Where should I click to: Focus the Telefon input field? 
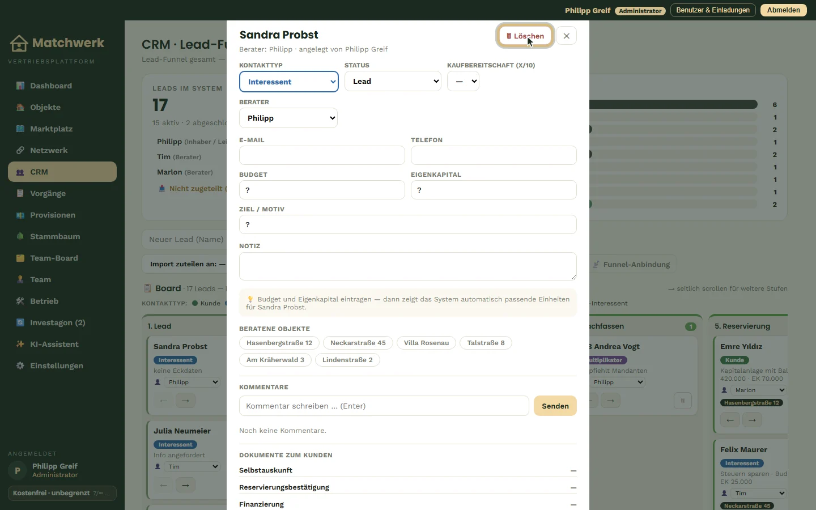(x=494, y=155)
